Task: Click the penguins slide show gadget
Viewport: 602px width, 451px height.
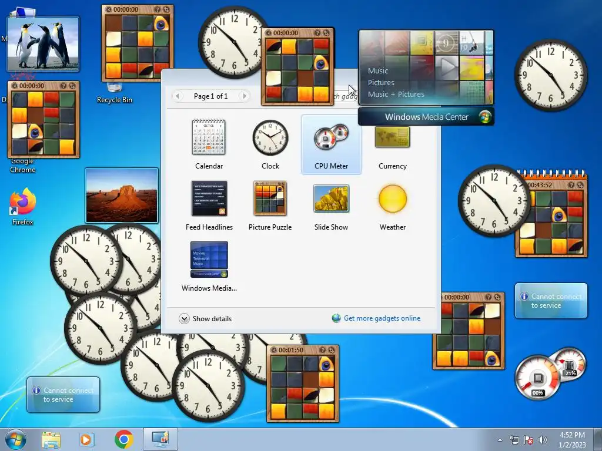Action: [x=43, y=44]
